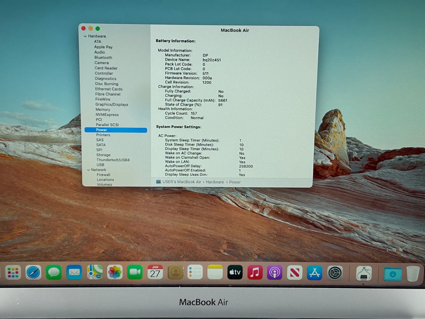Collapse the Network section chevron

88,170
